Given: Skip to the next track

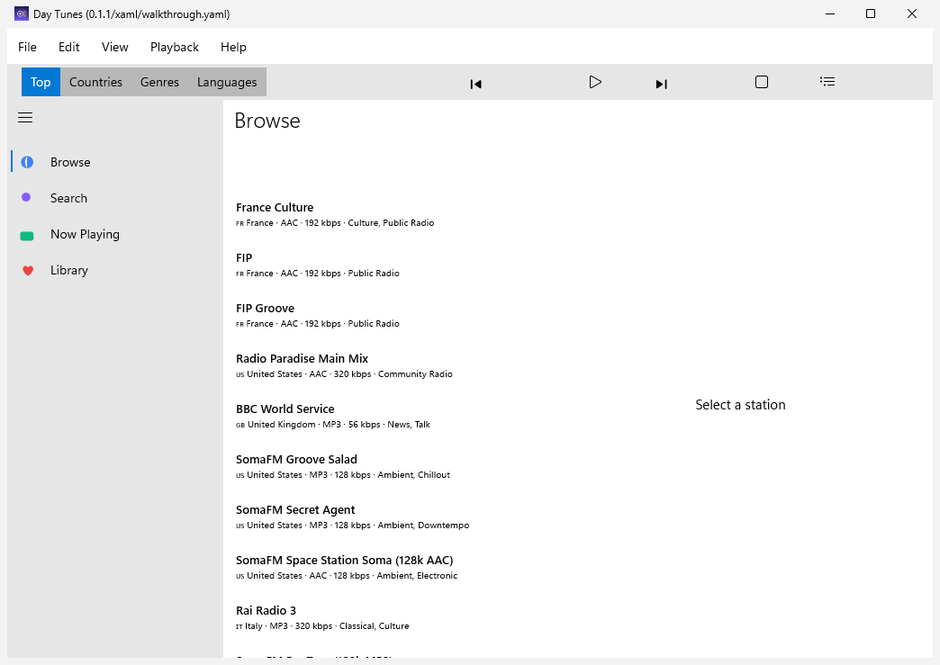Looking at the screenshot, I should 661,84.
